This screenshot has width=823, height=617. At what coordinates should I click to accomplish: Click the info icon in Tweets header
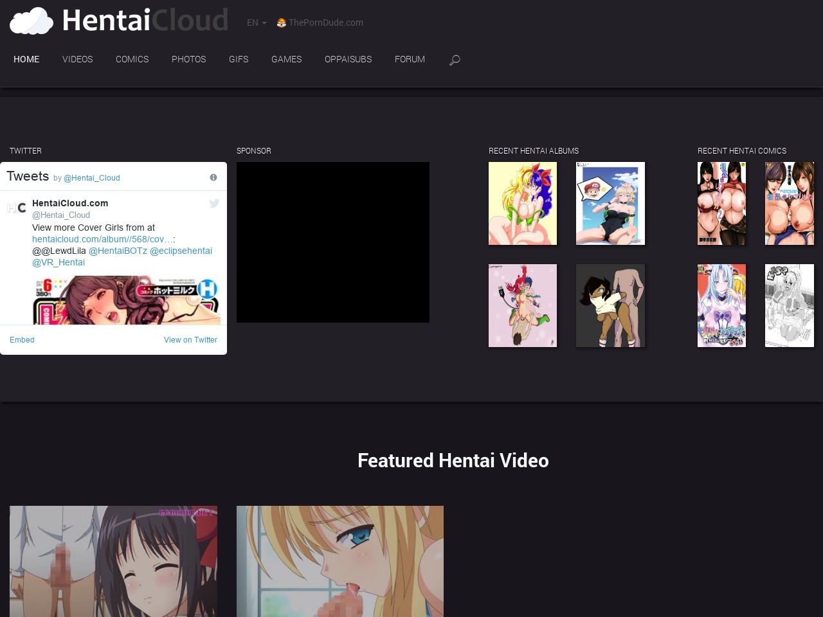point(213,177)
